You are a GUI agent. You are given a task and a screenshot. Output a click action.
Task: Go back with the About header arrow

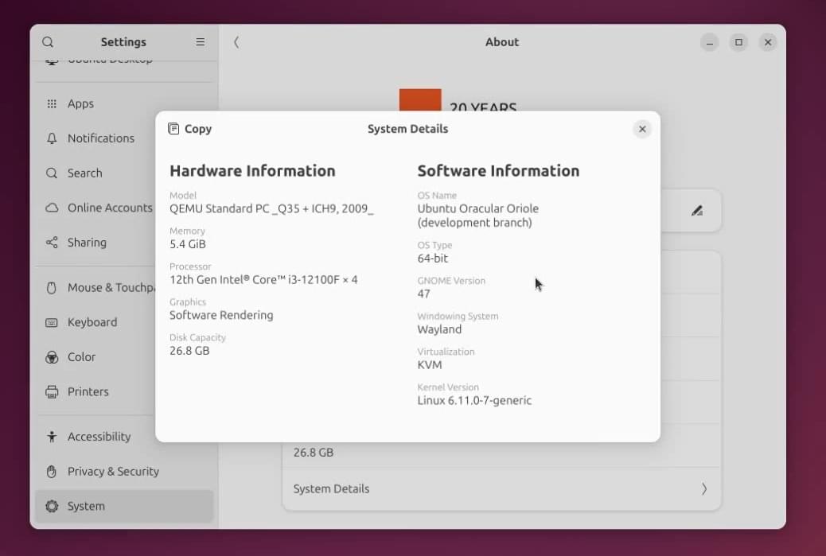click(x=236, y=42)
